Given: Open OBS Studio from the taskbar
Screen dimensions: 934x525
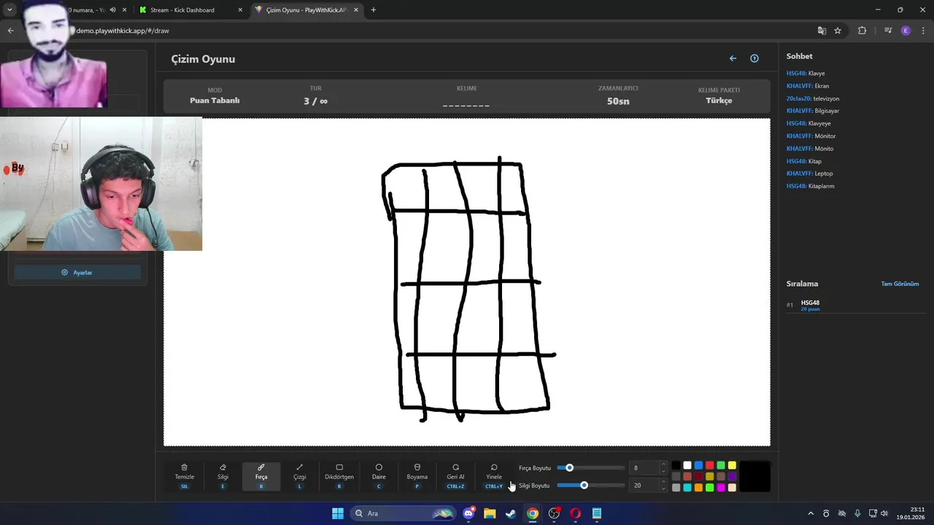Looking at the screenshot, I should coord(554,513).
